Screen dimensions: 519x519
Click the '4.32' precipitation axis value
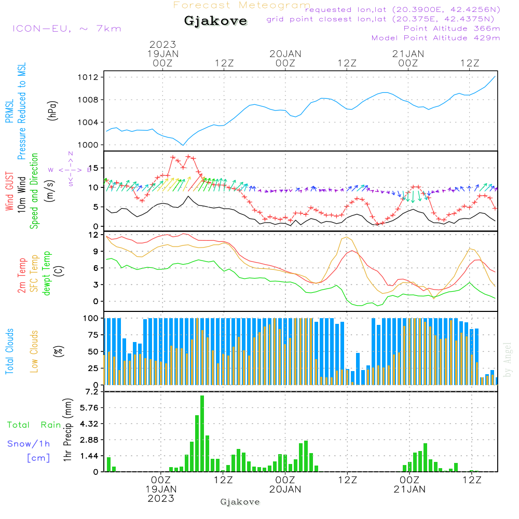[x=89, y=424]
